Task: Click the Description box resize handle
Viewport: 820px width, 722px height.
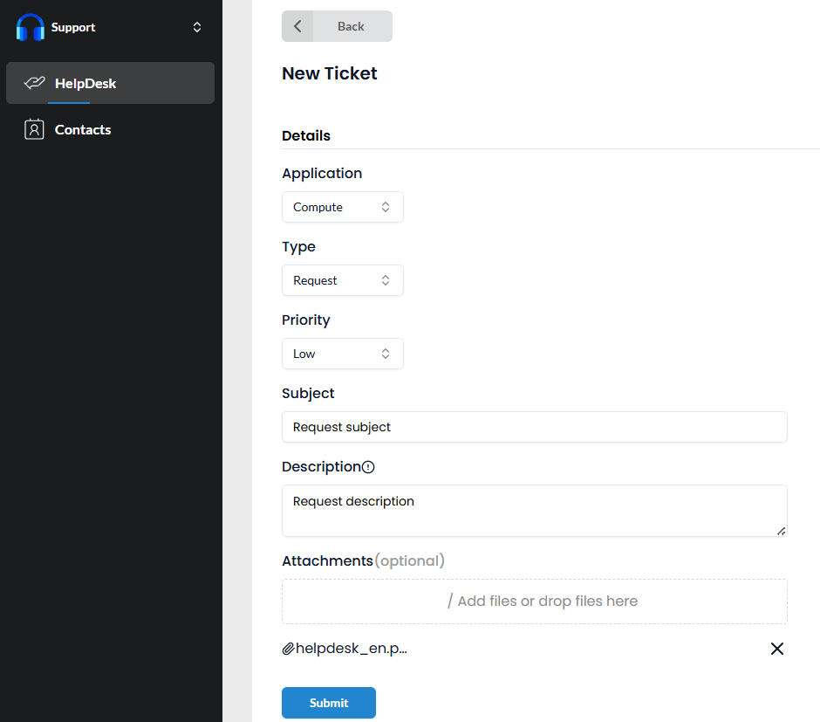Action: [x=782, y=531]
